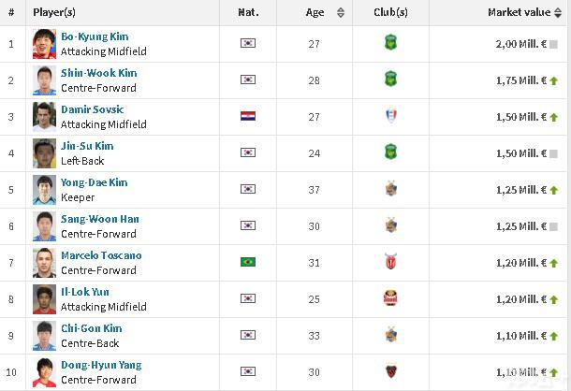Sort the table by Age column
This screenshot has width=571, height=391.
point(315,13)
